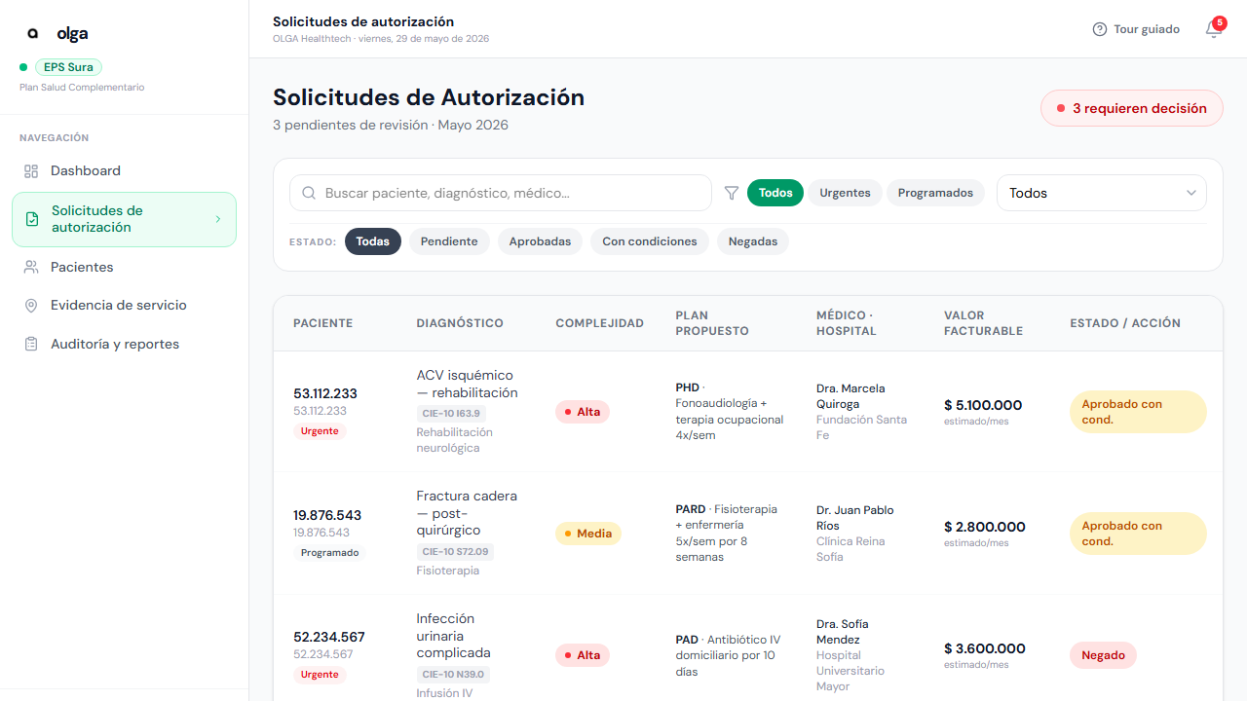Open Dashboard in the navigation

tap(124, 171)
